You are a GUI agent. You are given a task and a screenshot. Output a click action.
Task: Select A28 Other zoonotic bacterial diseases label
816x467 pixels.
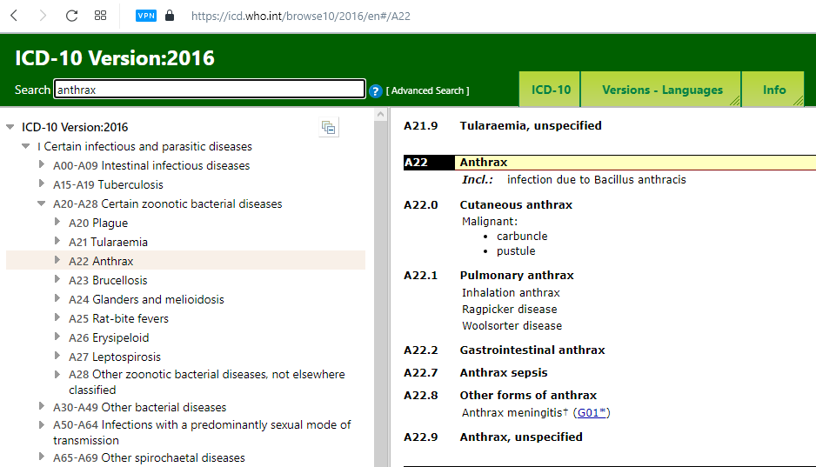206,382
